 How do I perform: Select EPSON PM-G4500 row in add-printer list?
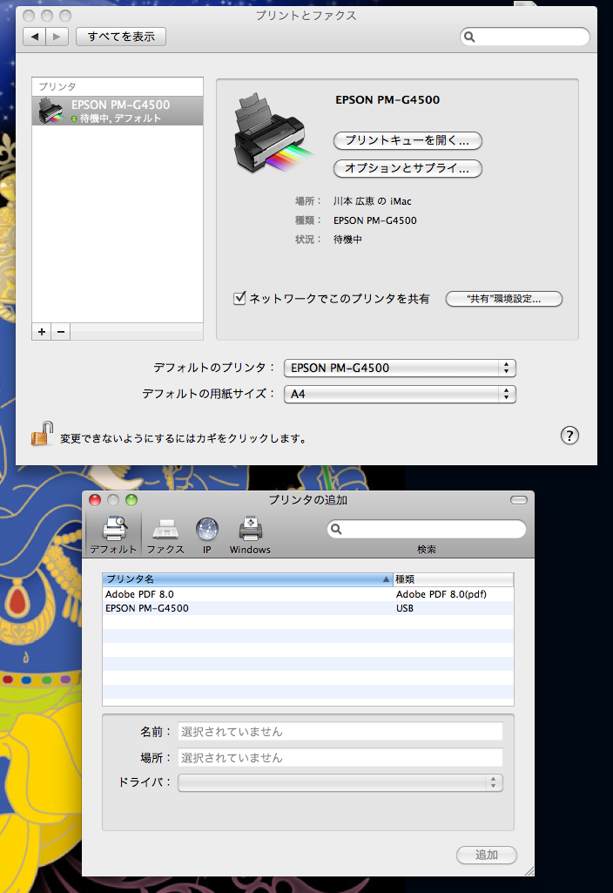[x=308, y=608]
